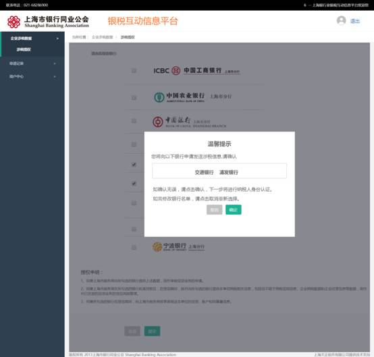Tick the checkbox beside ICBC 中国工商银行
This screenshot has width=374, height=357.
pos(134,71)
